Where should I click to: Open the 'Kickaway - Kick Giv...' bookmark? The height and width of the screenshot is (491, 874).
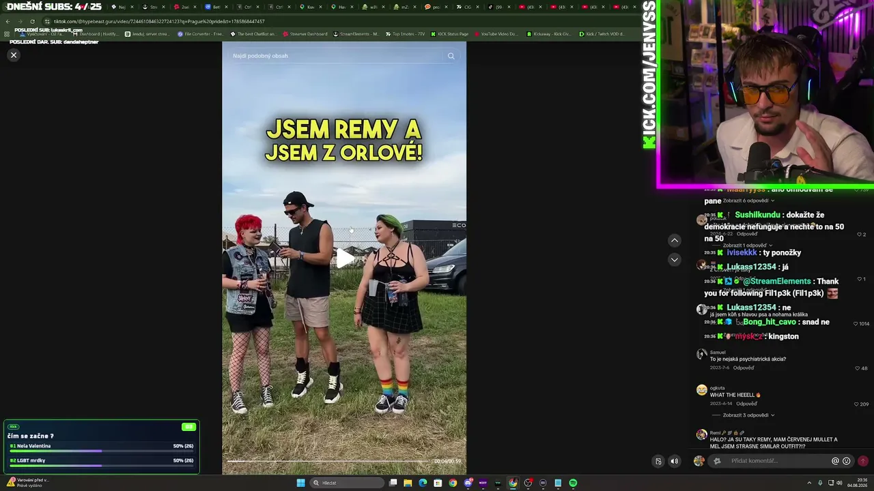pyautogui.click(x=549, y=34)
